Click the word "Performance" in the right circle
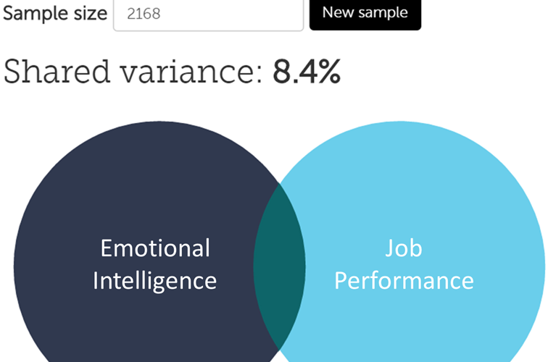Viewport: 548px width, 362px height. [x=404, y=280]
